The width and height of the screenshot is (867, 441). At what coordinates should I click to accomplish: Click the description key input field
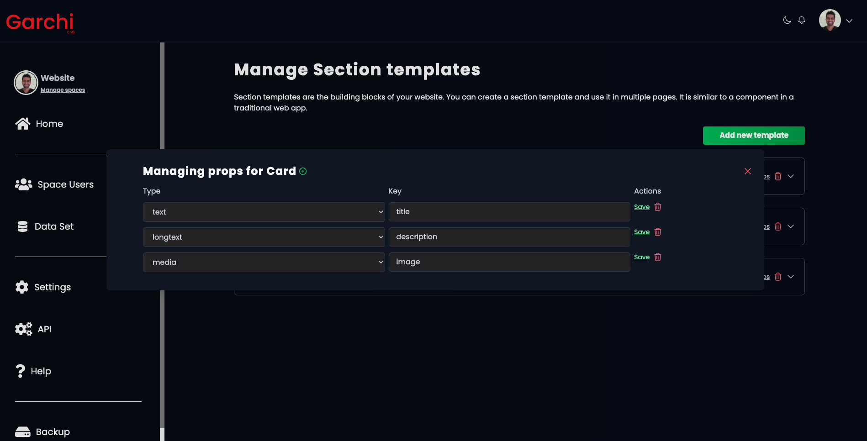[509, 237]
